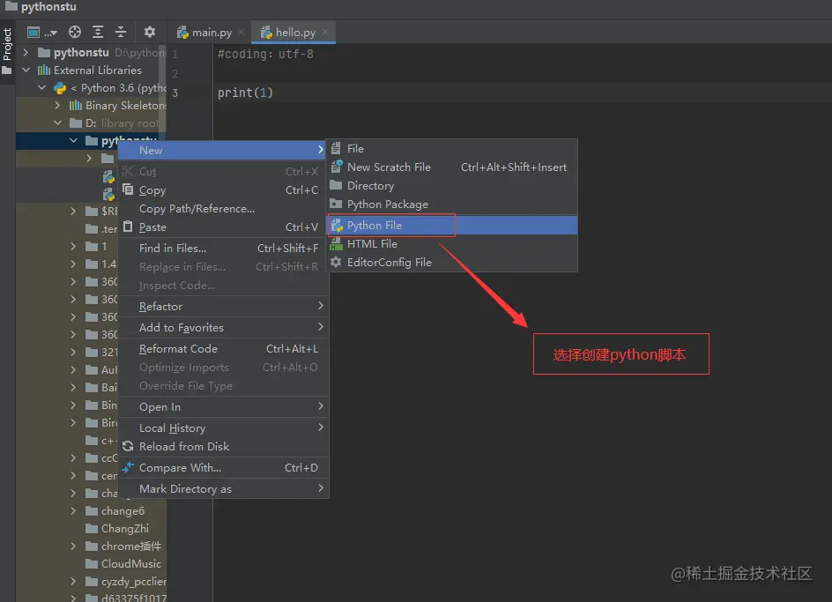Select the CloudMusic folder
Image resolution: width=832 pixels, height=602 pixels.
click(131, 563)
